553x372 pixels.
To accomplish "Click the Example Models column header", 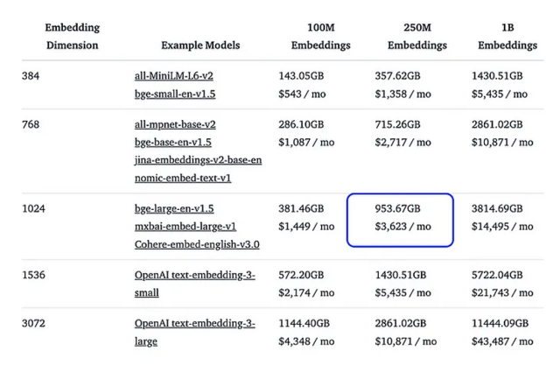I will [x=200, y=46].
